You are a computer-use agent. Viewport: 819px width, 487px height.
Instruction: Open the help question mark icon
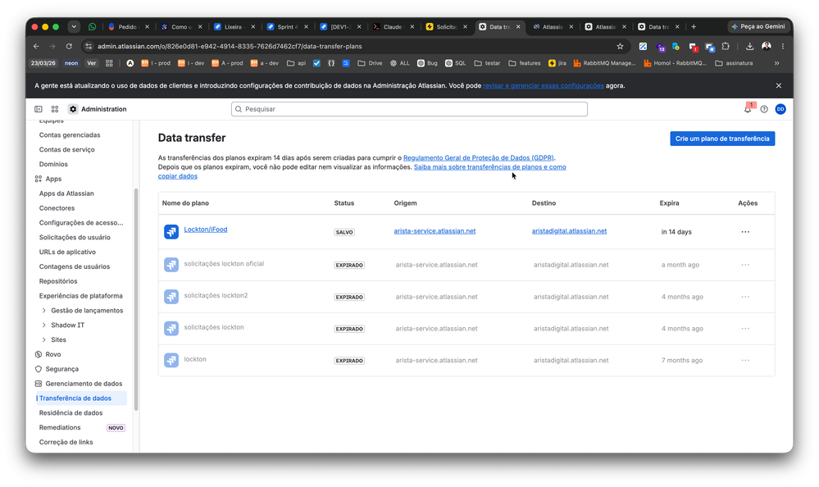click(764, 109)
